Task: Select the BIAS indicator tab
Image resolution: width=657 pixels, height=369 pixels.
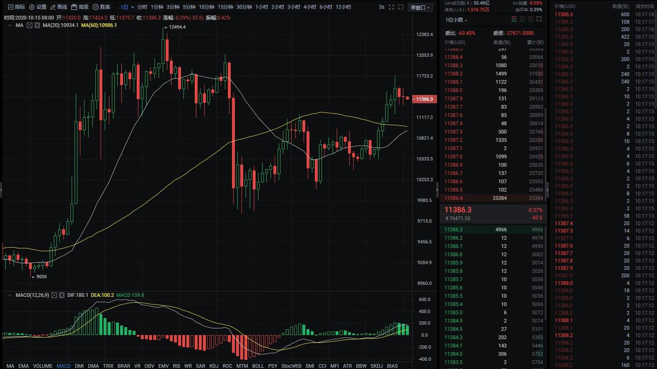Action: (x=392, y=366)
